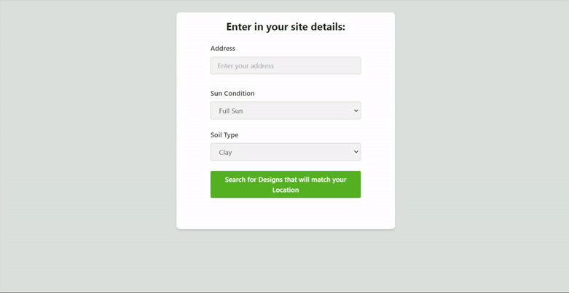Open the Sun Condition dropdown
Image resolution: width=569 pixels, height=293 pixels.
coord(285,111)
